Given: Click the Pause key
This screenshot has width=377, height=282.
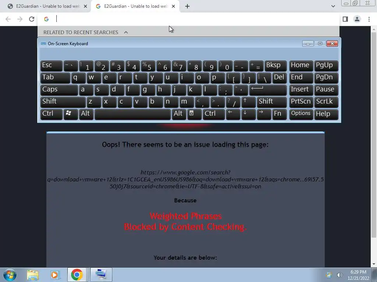Looking at the screenshot, I should tap(326, 90).
